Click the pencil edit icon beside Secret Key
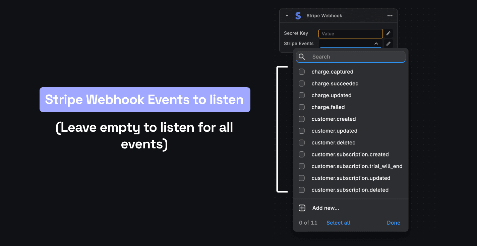 point(388,33)
